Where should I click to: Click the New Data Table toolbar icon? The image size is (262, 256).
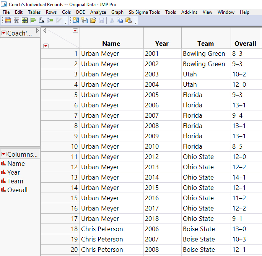(76, 20)
